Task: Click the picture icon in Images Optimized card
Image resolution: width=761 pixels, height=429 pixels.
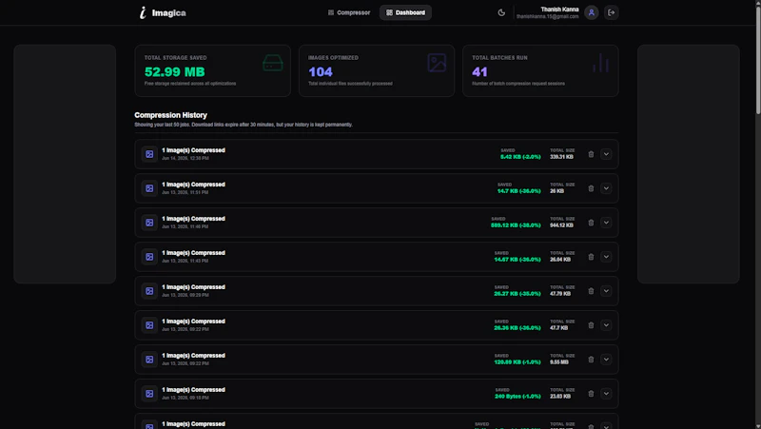Action: pyautogui.click(x=437, y=63)
